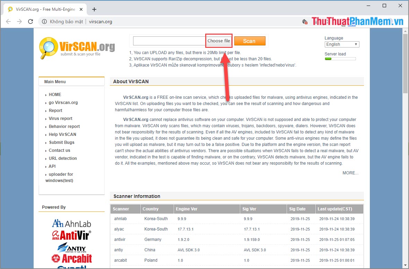
Task: Click the file upload input field
Action: [168, 41]
